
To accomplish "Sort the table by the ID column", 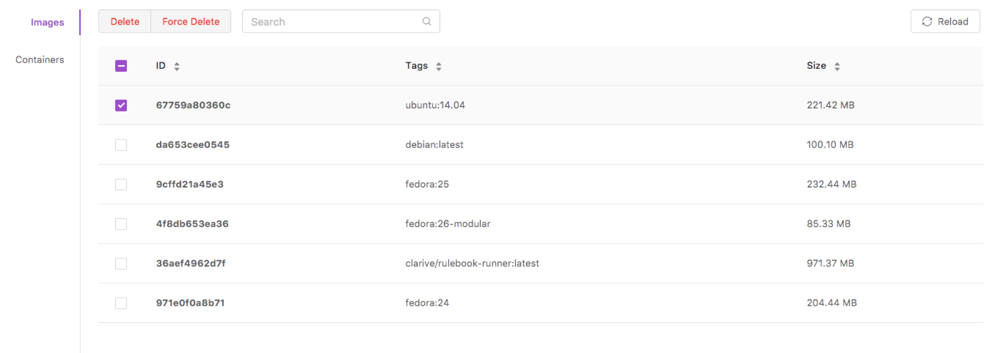I will (177, 66).
